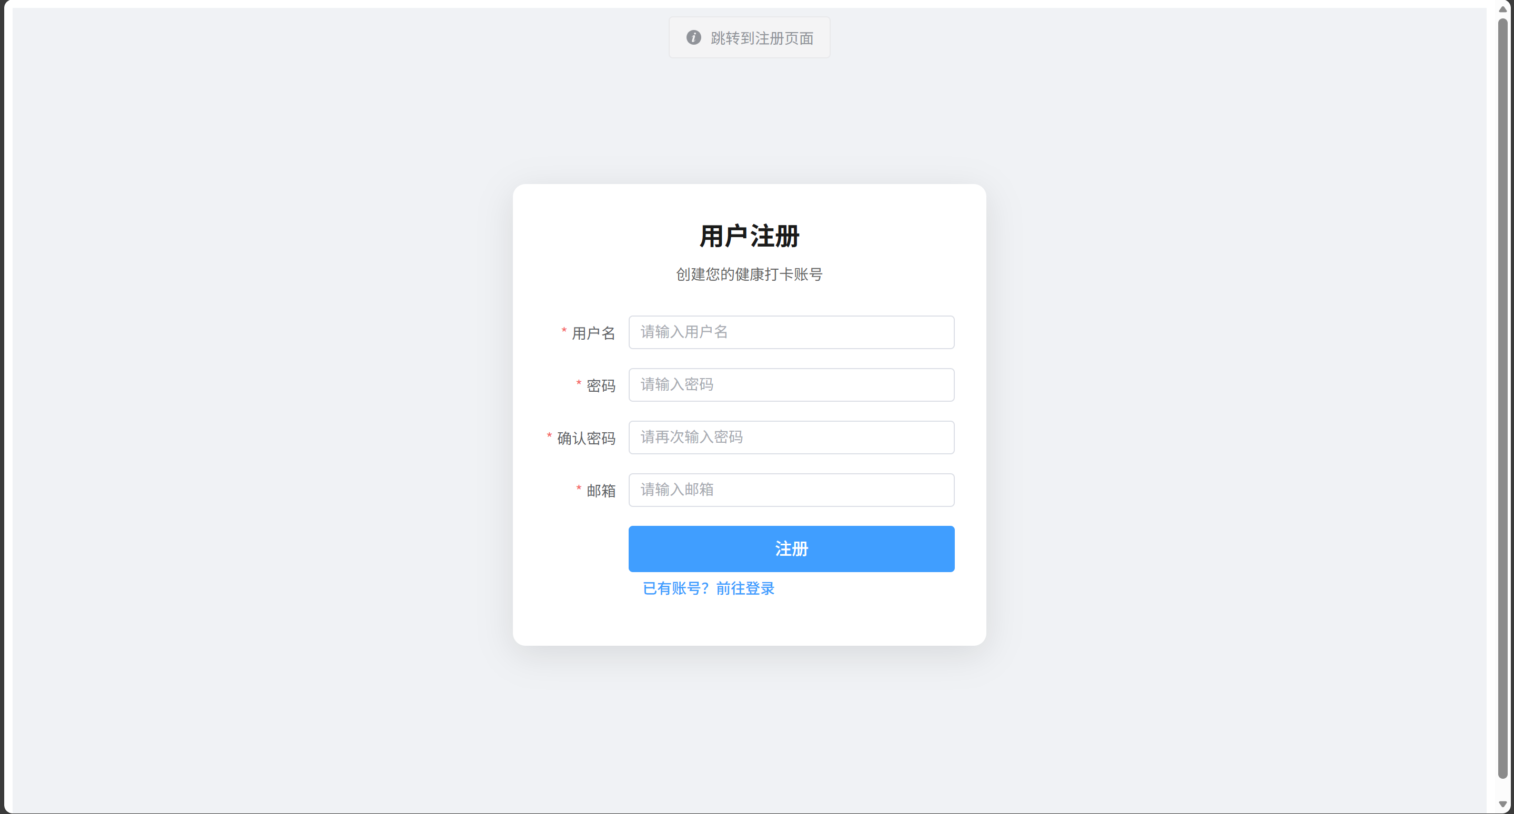Focus the 请输入密码 input field
This screenshot has width=1514, height=814.
click(791, 385)
